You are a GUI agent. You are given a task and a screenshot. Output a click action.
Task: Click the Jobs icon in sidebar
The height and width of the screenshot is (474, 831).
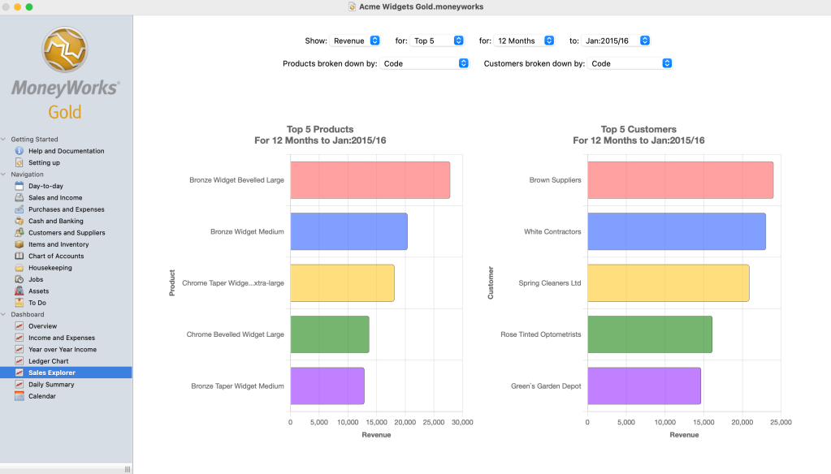click(x=20, y=279)
